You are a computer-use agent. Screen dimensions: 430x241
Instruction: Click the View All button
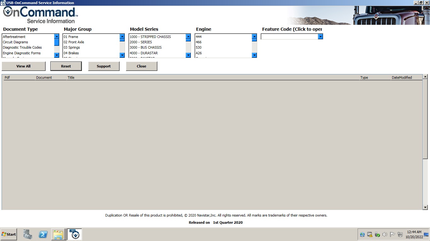click(24, 66)
